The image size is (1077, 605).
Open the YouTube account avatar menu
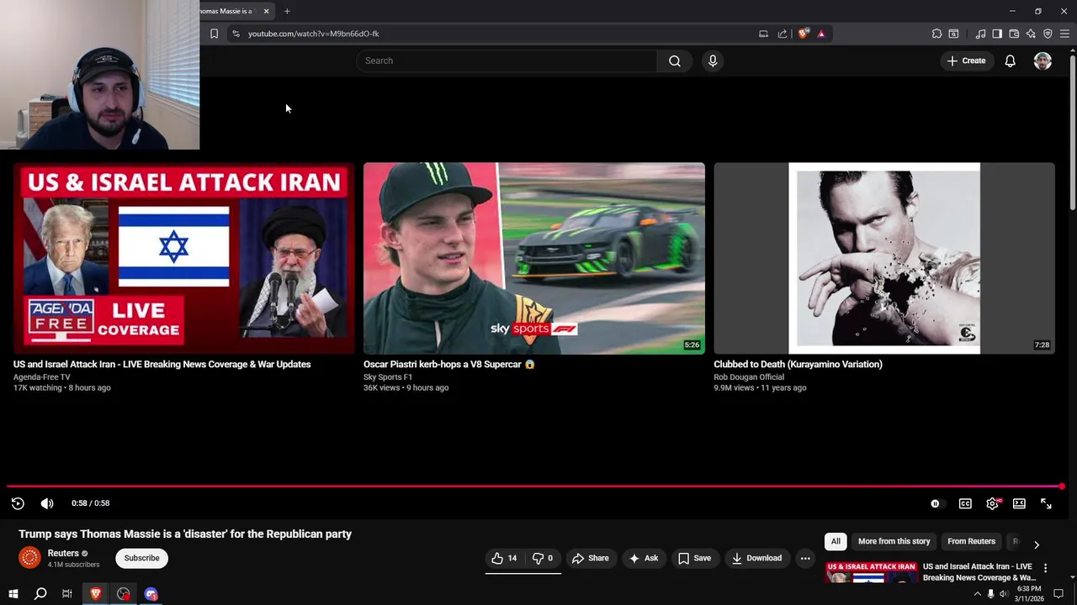pyautogui.click(x=1043, y=60)
